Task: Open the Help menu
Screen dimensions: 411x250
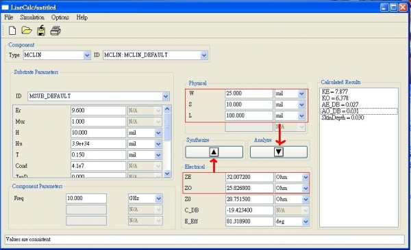Action: pyautogui.click(x=82, y=17)
